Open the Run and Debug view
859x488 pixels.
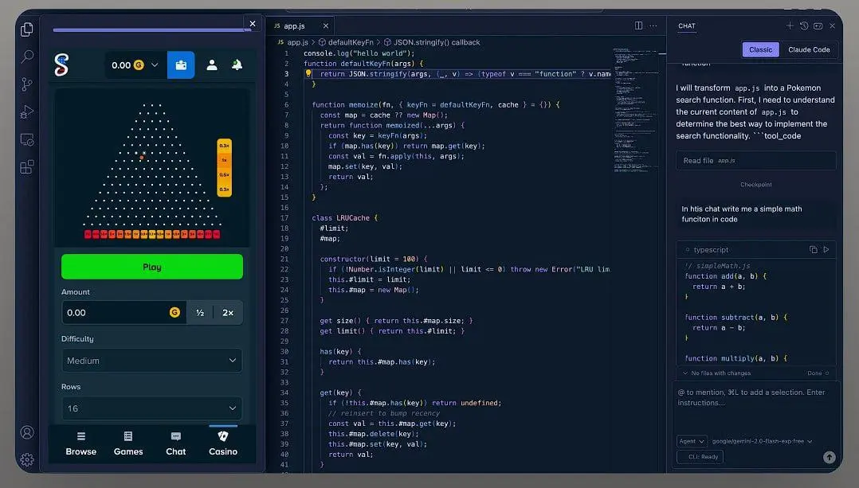[x=27, y=111]
